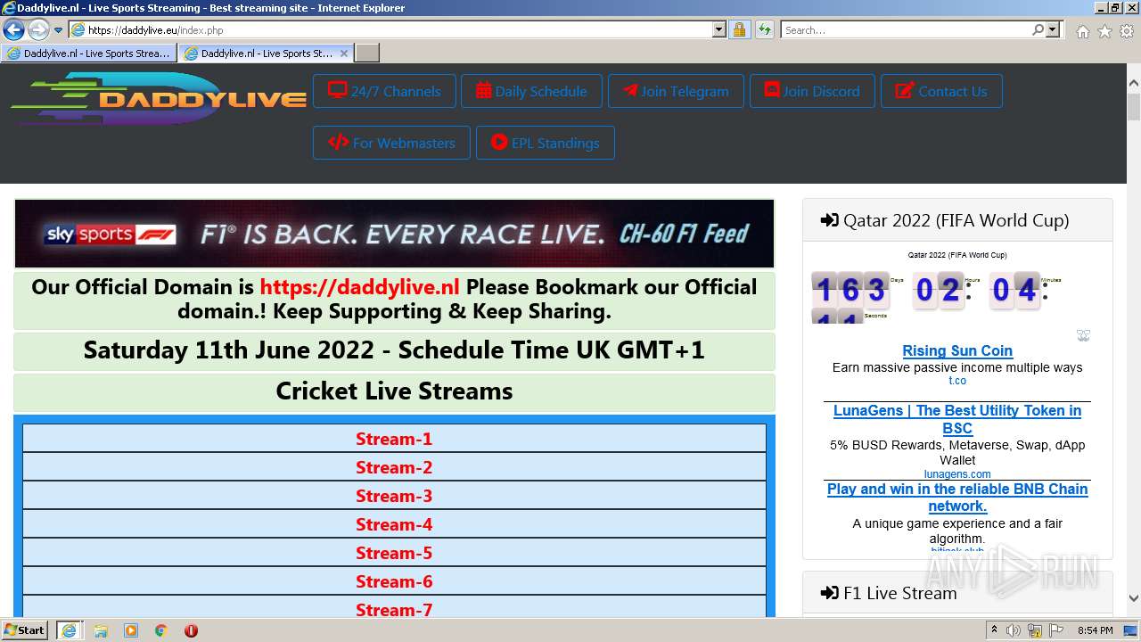Click the address bar URL field
The image size is (1141, 642).
pyautogui.click(x=398, y=29)
